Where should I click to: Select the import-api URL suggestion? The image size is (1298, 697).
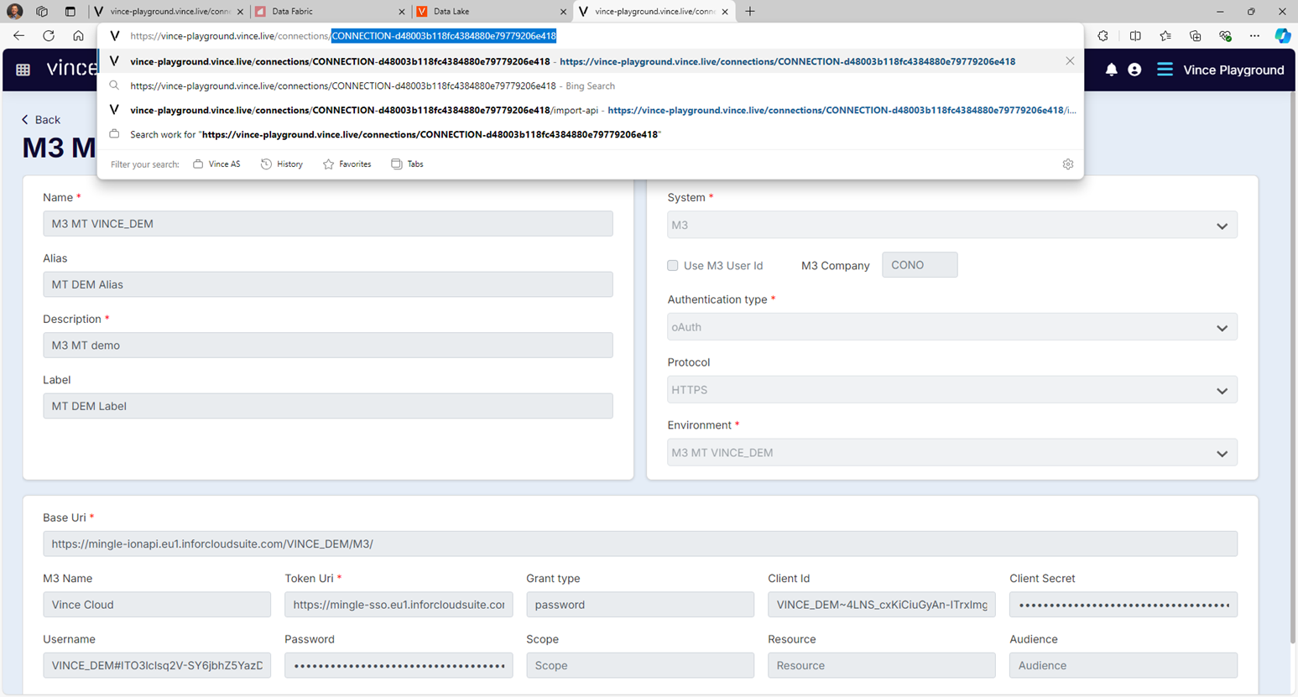(x=591, y=110)
